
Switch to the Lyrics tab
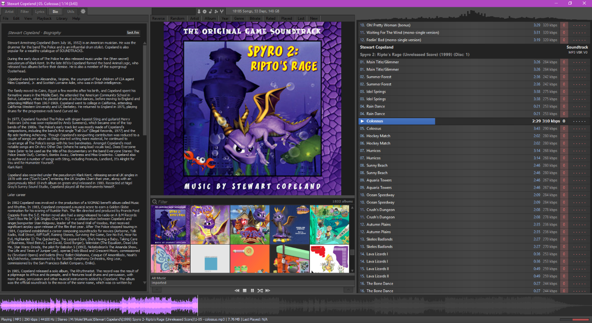point(40,11)
